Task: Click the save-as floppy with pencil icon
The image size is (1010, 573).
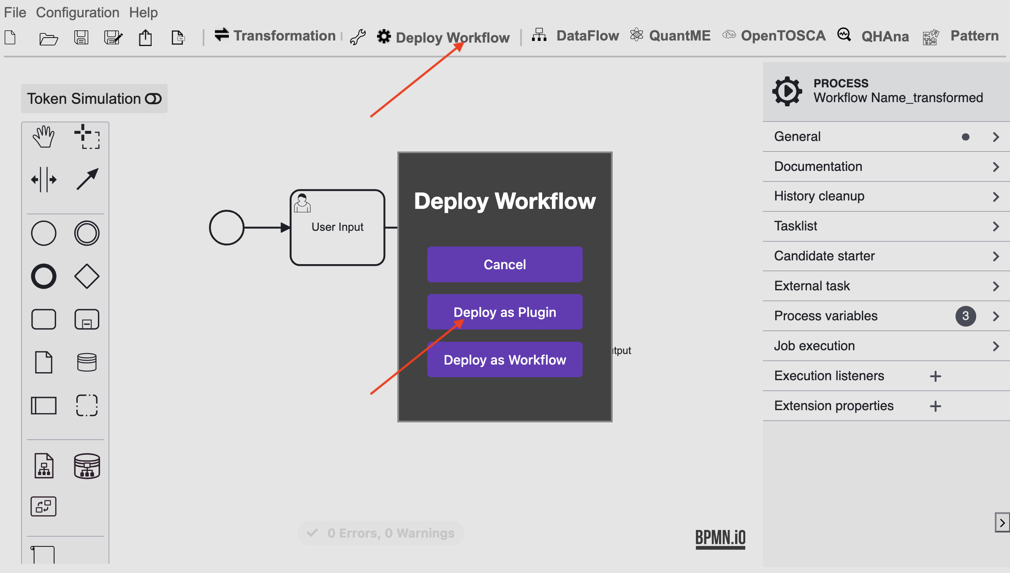Action: (x=113, y=38)
